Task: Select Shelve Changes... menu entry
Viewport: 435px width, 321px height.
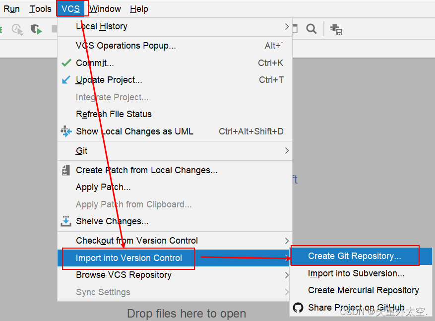Action: pos(175,221)
